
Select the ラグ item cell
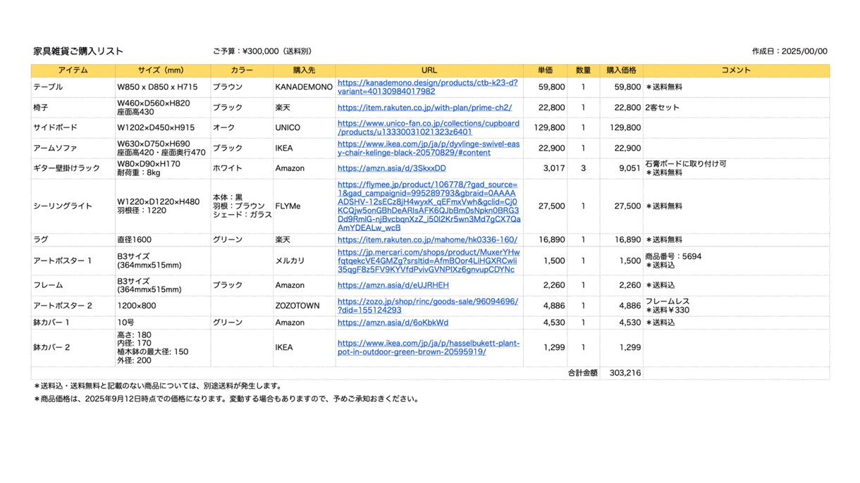[x=73, y=240]
